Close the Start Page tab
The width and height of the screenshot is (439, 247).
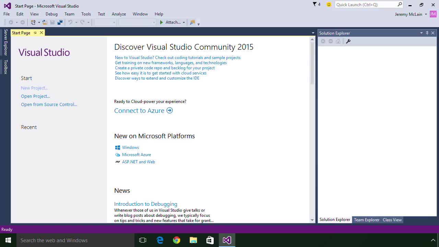[x=41, y=33]
